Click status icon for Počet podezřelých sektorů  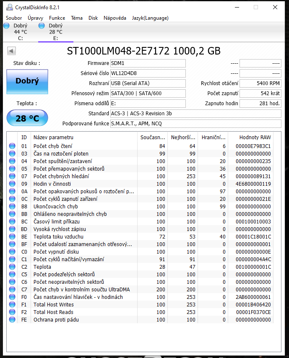tap(12, 274)
